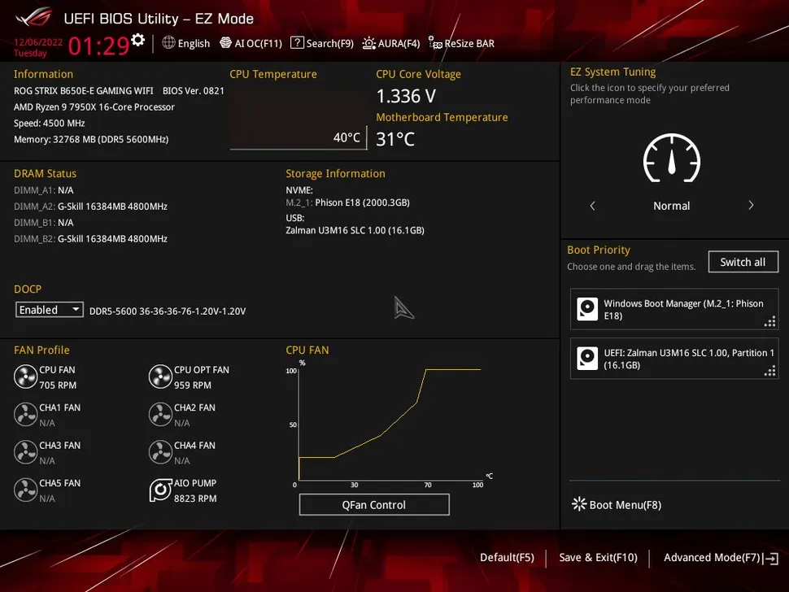Open AI OC(F11) overclocking guide
The width and height of the screenshot is (789, 592).
point(251,43)
